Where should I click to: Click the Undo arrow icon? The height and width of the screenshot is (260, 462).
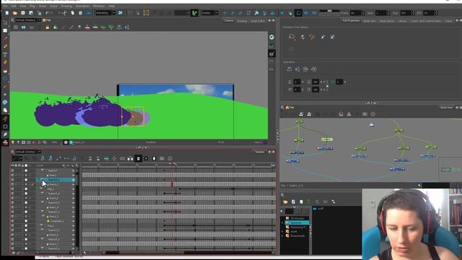(48, 13)
